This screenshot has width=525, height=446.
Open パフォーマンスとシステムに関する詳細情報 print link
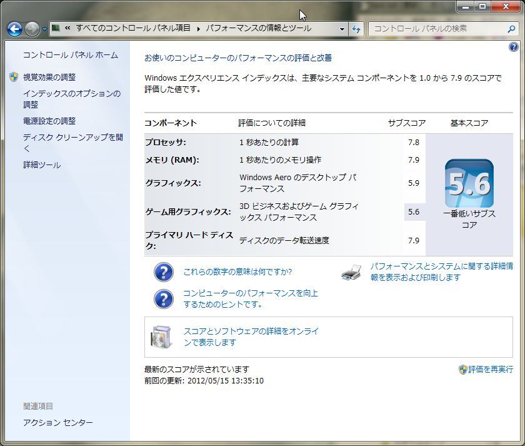click(442, 271)
